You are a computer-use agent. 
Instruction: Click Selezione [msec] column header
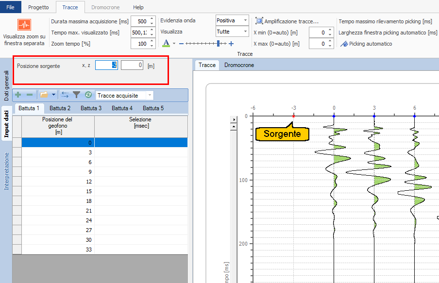(141, 126)
